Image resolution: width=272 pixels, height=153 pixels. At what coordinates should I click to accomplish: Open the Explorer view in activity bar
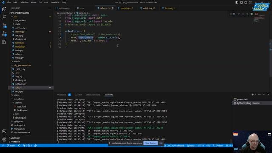pyautogui.click(x=4, y=9)
